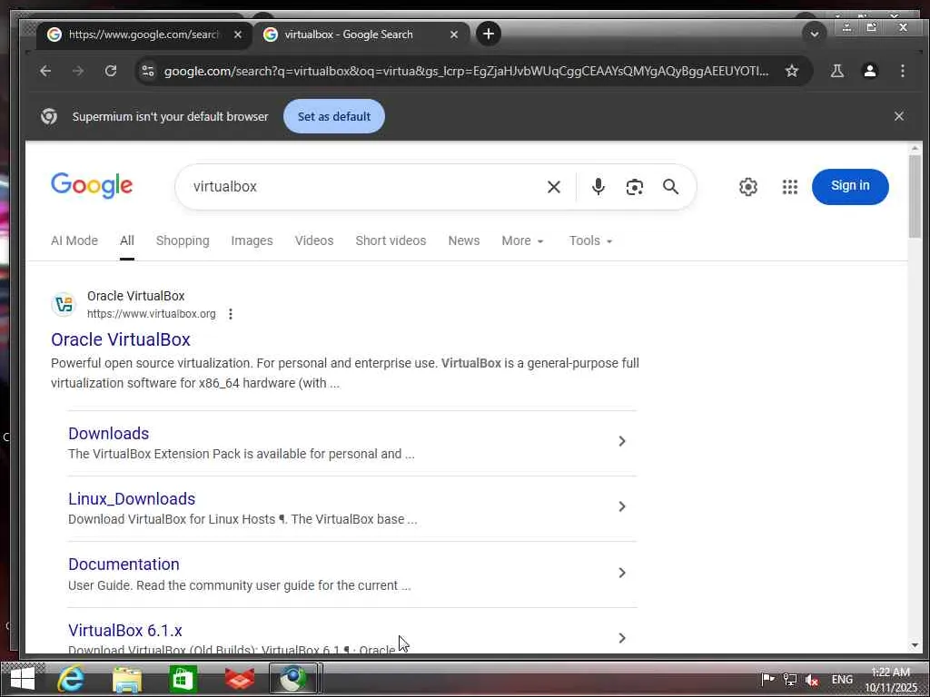
Task: Clear the search query with X
Action: click(554, 187)
